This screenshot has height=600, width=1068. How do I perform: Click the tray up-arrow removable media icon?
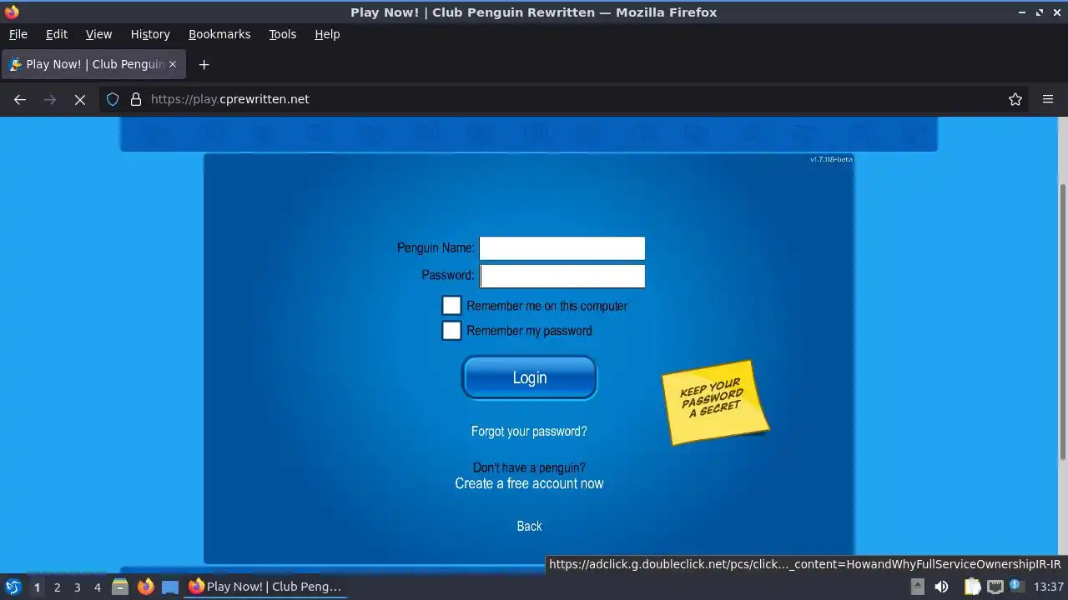pos(917,587)
